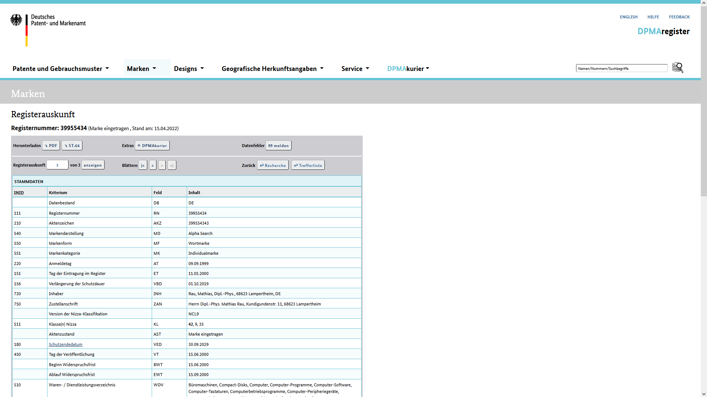Return to Trefferliste results

pos(308,165)
